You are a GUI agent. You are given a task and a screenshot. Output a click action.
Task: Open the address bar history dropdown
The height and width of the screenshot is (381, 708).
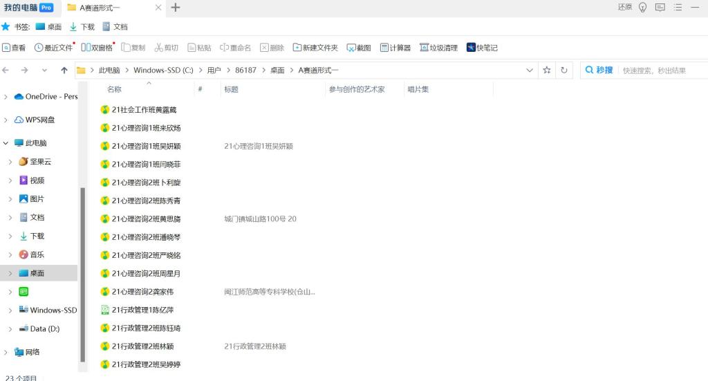click(530, 71)
